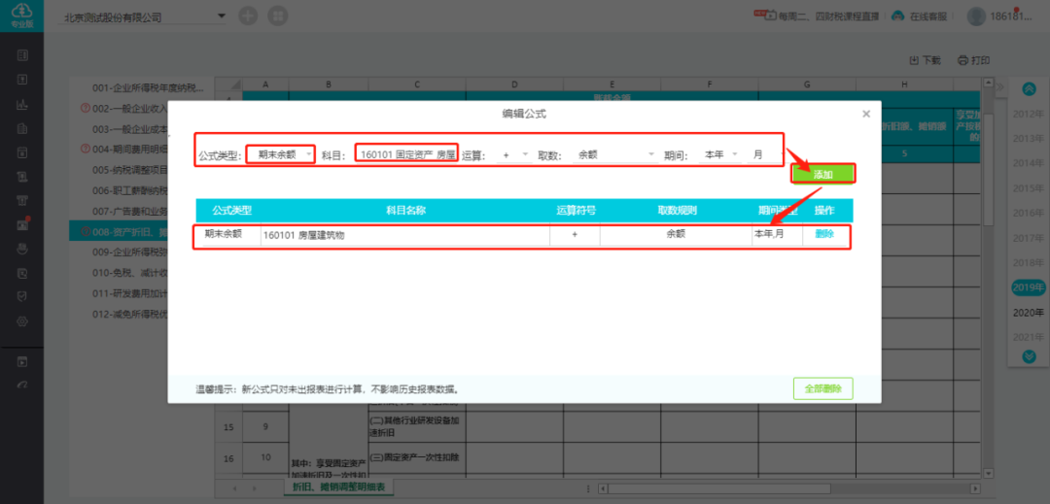The width and height of the screenshot is (1050, 504).
Task: Click the green 添加 button
Action: coord(823,174)
